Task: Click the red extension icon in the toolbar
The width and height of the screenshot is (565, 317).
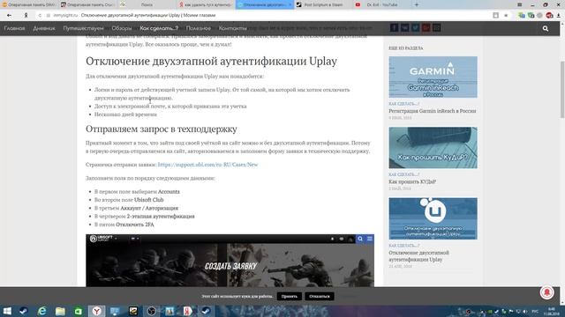Action: pos(549,16)
